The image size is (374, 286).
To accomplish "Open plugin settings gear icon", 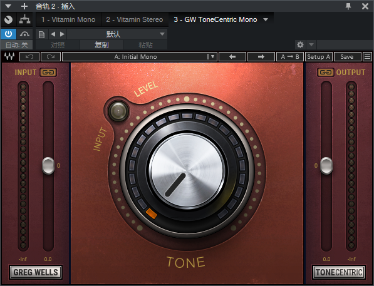I will pyautogui.click(x=300, y=44).
